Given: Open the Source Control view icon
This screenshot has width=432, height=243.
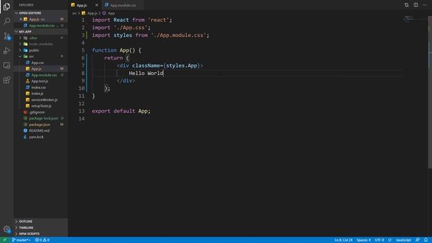Looking at the screenshot, I should (x=7, y=36).
